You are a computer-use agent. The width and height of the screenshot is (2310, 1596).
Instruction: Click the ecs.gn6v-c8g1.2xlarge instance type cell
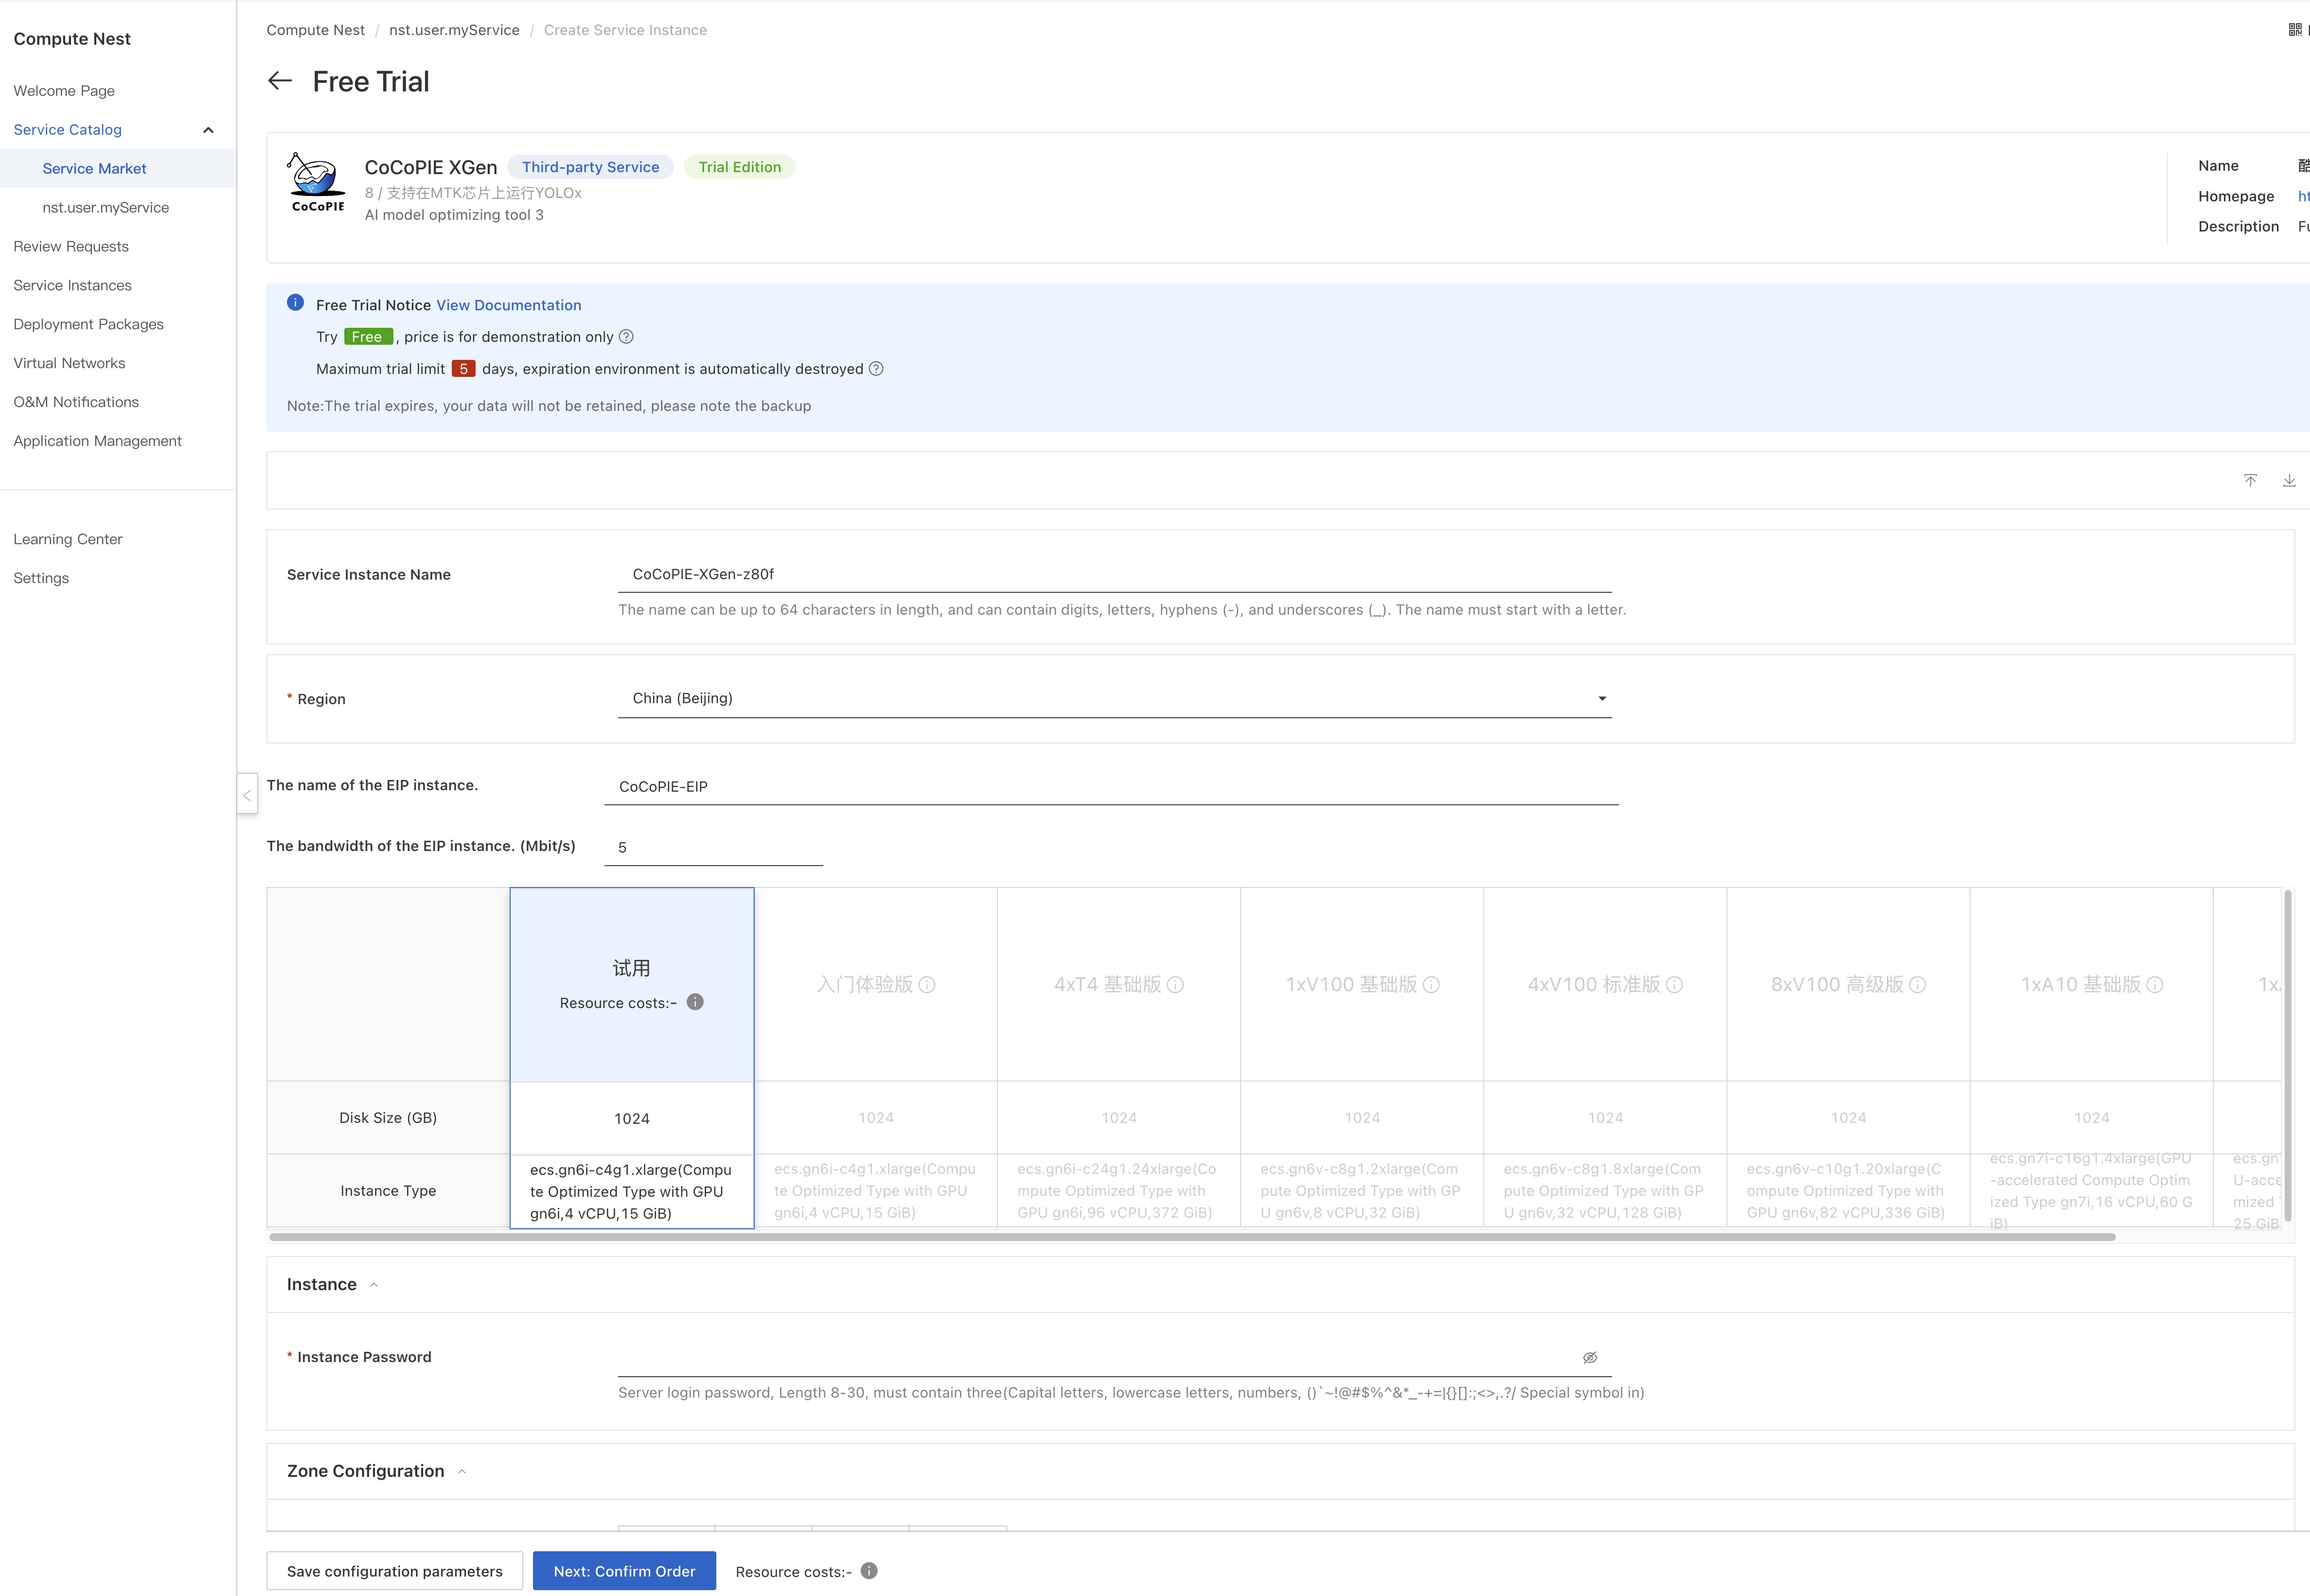coord(1362,1191)
